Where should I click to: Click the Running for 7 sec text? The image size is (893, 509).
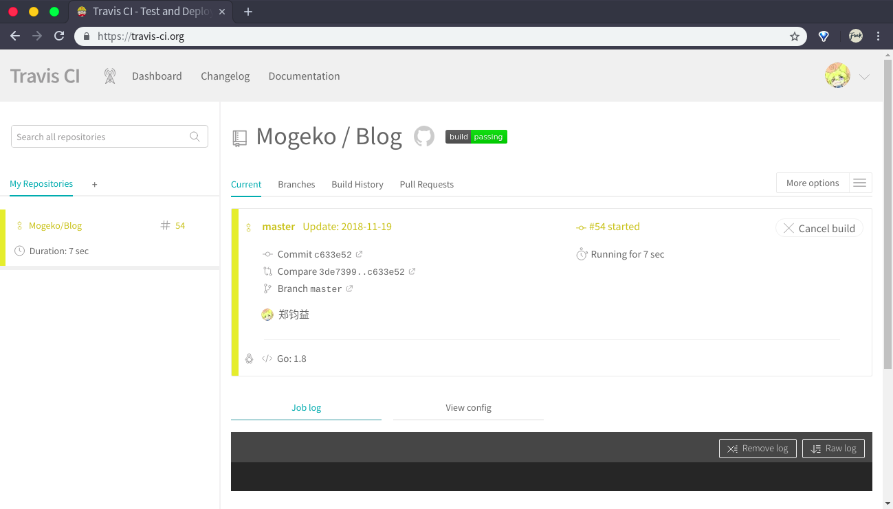coord(628,254)
